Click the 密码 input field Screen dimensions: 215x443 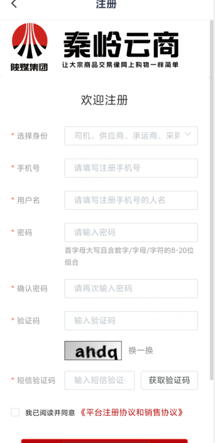pyautogui.click(x=131, y=233)
